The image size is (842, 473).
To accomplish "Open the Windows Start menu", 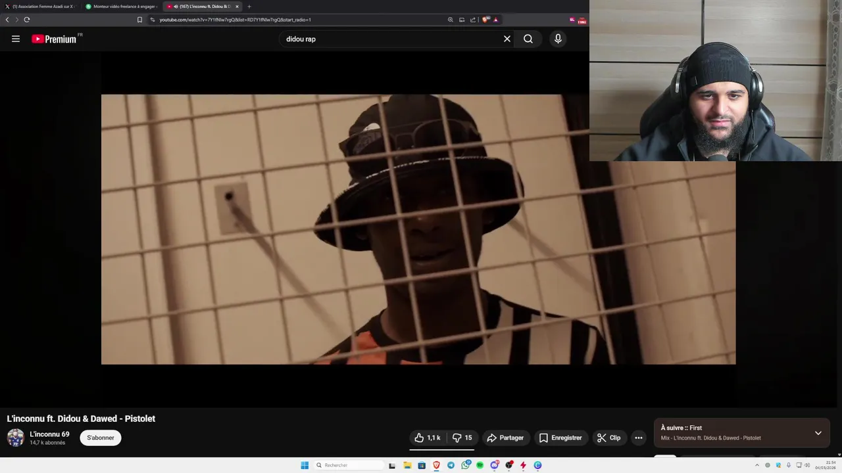I will pos(305,465).
